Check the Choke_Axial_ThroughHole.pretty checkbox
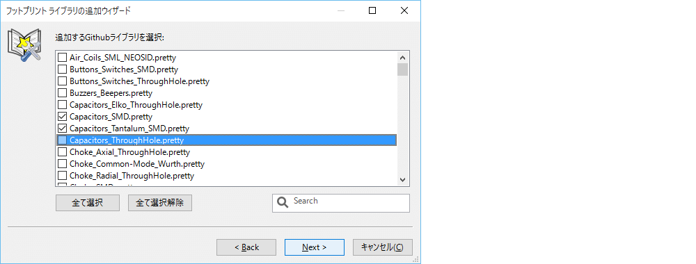696x264 pixels. [x=62, y=152]
